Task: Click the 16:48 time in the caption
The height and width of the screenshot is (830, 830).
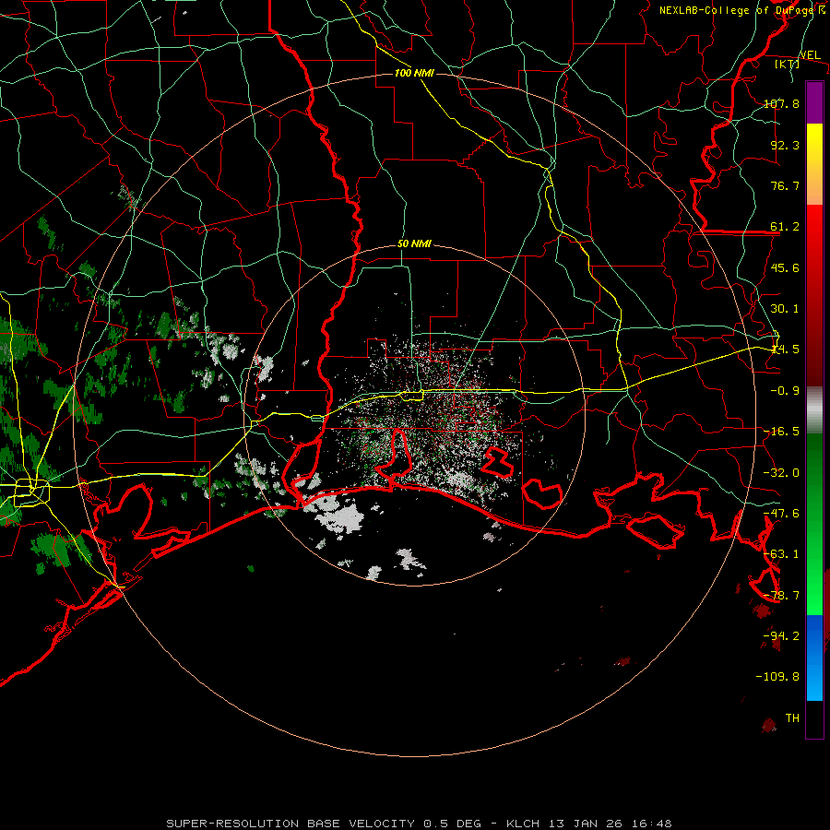Action: point(653,824)
